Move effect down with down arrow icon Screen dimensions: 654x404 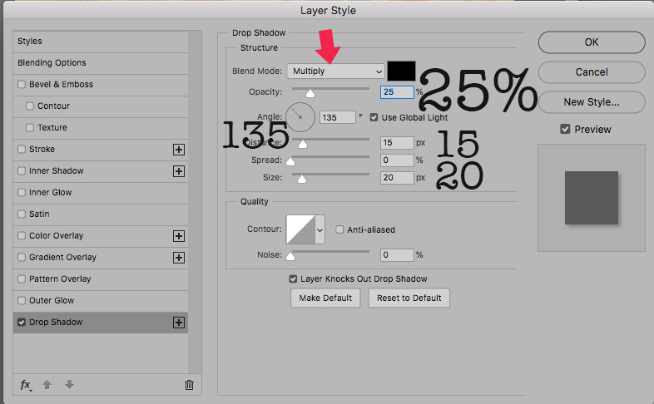pos(69,384)
